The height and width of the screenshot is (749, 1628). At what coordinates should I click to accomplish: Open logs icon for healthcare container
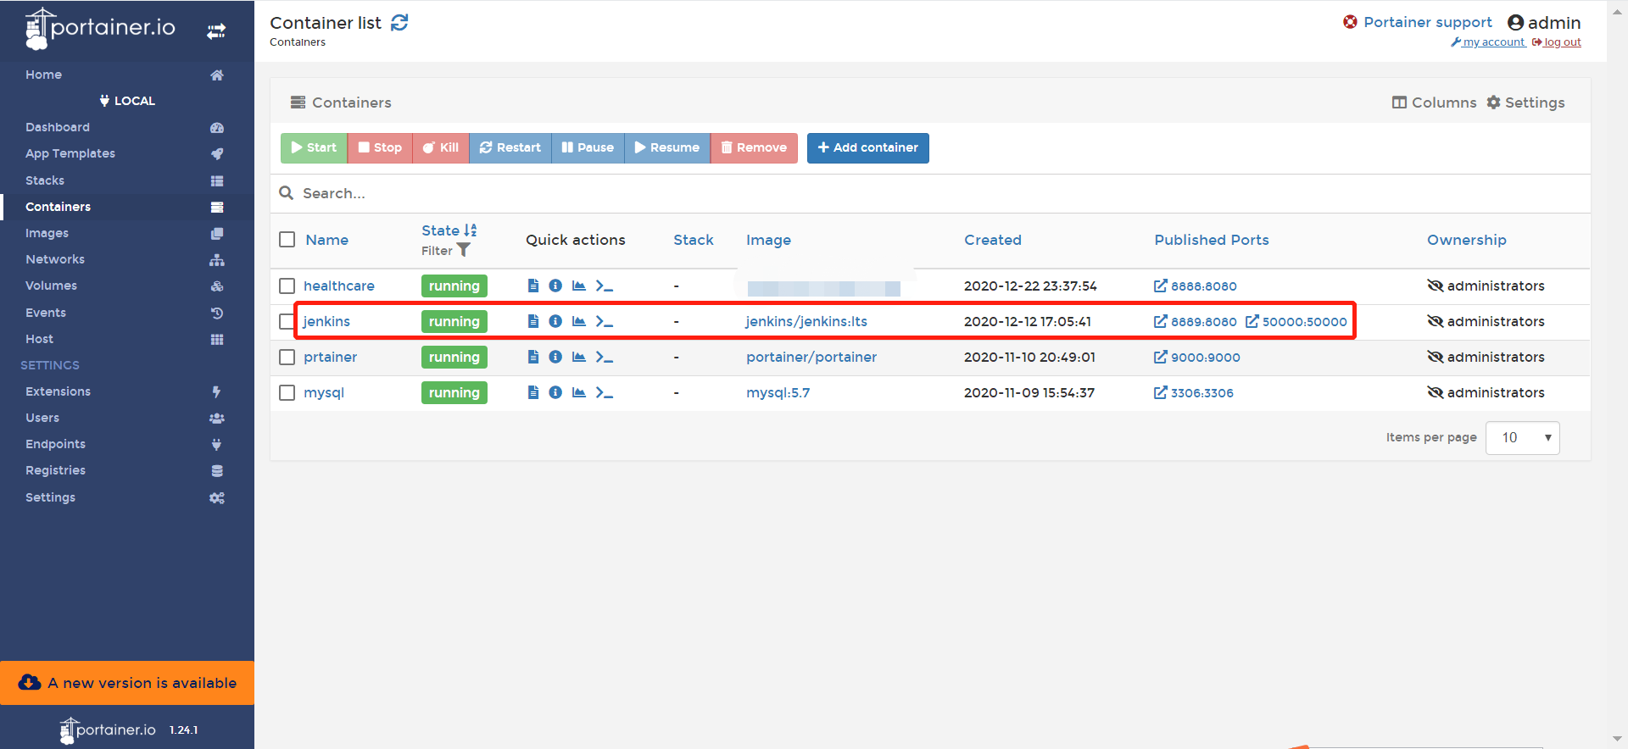coord(533,286)
